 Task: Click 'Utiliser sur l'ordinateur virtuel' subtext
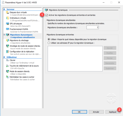(22, 63)
